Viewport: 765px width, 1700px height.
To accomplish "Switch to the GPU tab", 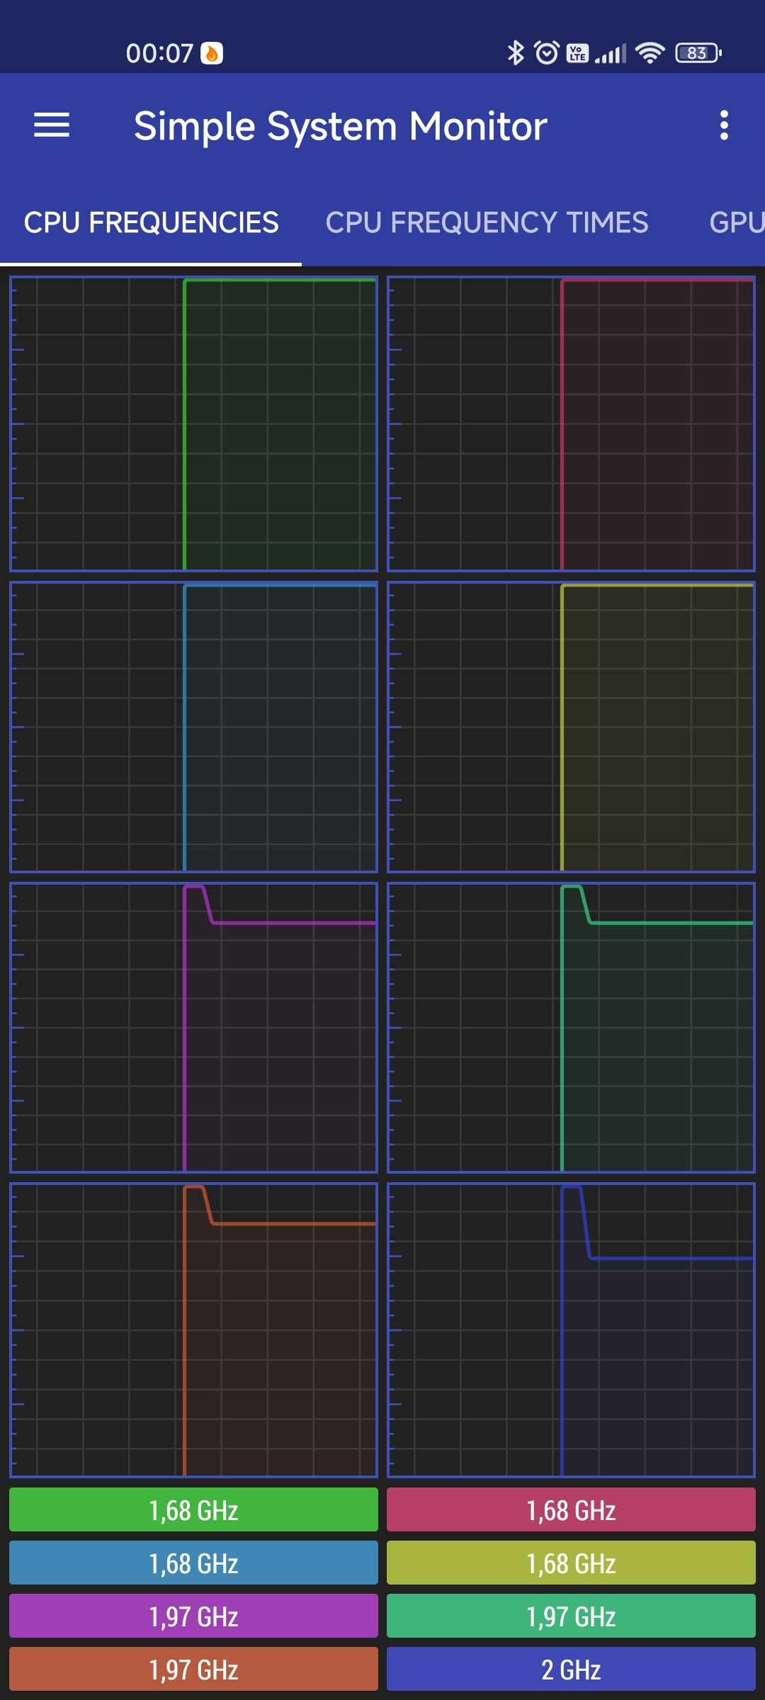I will [x=737, y=222].
